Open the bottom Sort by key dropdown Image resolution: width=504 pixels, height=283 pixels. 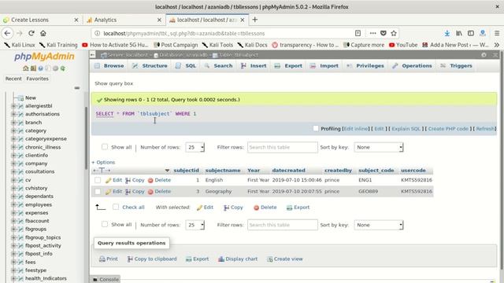[379, 225]
